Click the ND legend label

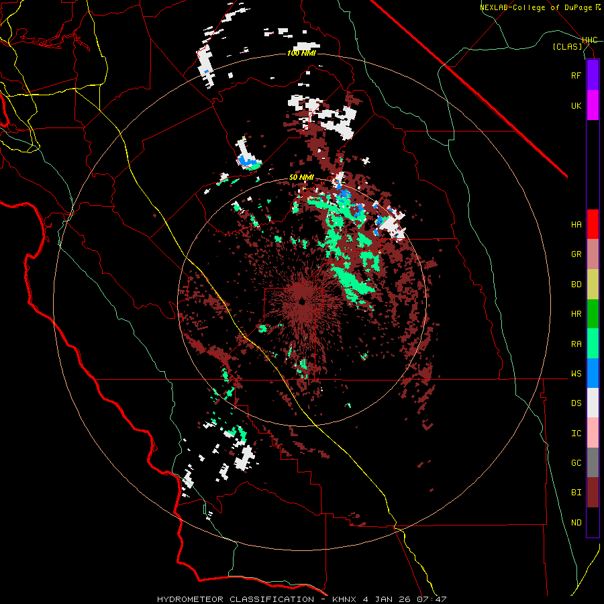(x=576, y=523)
